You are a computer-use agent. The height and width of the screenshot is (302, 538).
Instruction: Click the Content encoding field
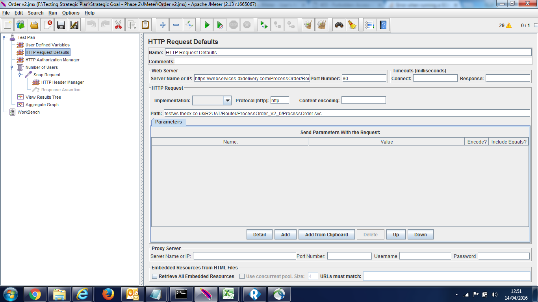(364, 100)
